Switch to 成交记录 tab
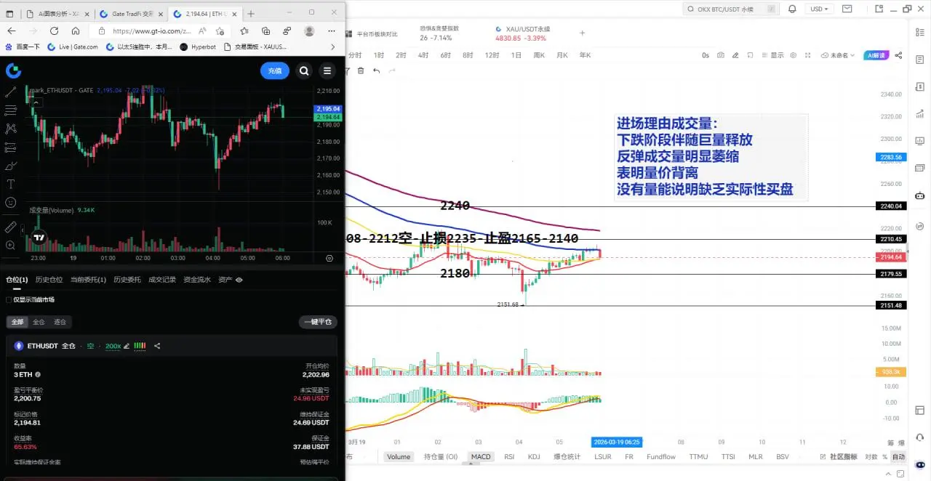The height and width of the screenshot is (481, 931). [162, 280]
